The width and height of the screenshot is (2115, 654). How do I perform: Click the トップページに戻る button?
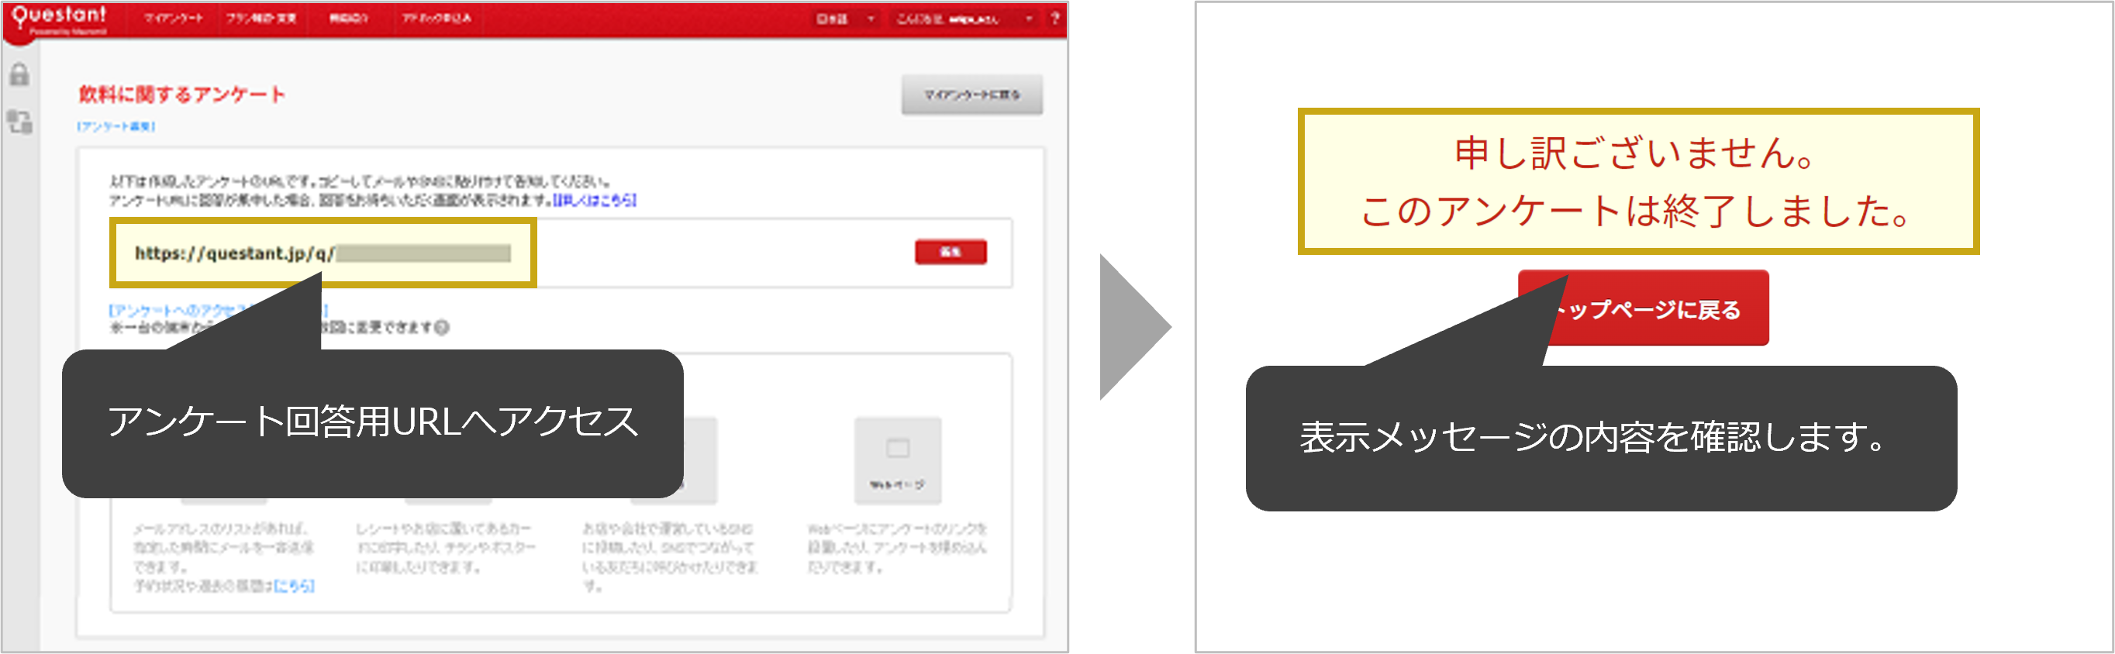tap(1643, 308)
